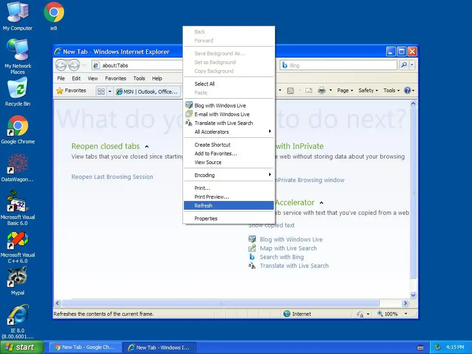Click Search with Bing accelerator link
472x354 pixels.
coord(282,257)
